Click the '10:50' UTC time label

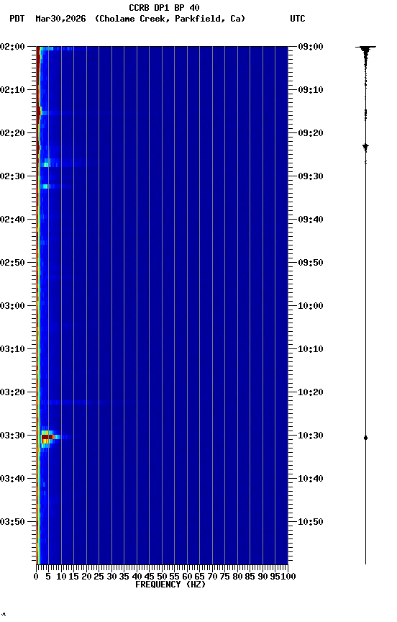pos(311,523)
